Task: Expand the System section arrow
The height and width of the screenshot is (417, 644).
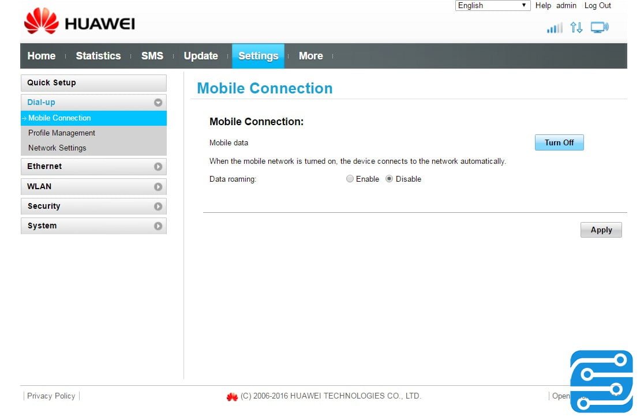Action: [x=158, y=226]
